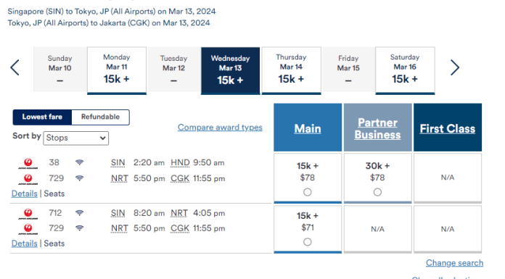Open the Partner Business column header
505x279 pixels.
[x=377, y=128]
